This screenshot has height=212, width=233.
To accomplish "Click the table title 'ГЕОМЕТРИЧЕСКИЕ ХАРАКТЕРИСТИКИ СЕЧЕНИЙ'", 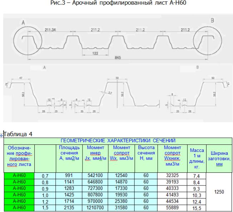I will 118,140.
